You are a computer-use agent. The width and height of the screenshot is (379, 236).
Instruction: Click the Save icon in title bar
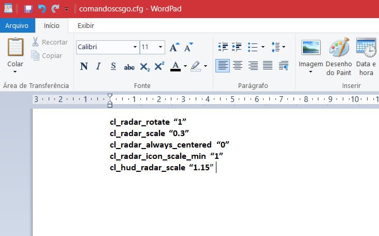[x=28, y=9]
